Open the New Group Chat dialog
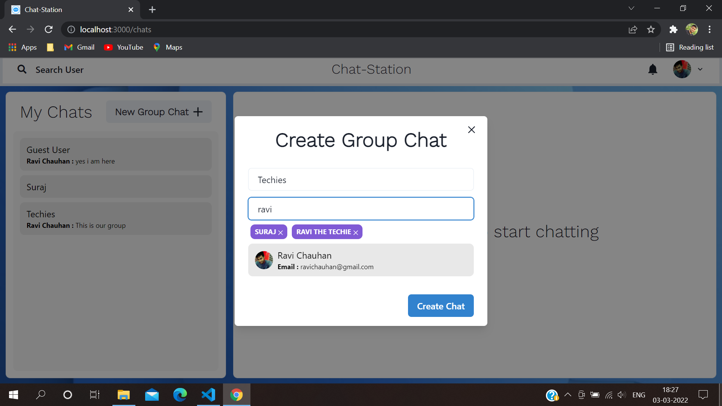Viewport: 722px width, 406px height. pos(158,112)
